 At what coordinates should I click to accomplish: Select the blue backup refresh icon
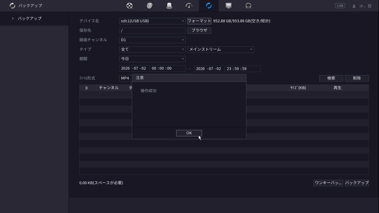209,6
